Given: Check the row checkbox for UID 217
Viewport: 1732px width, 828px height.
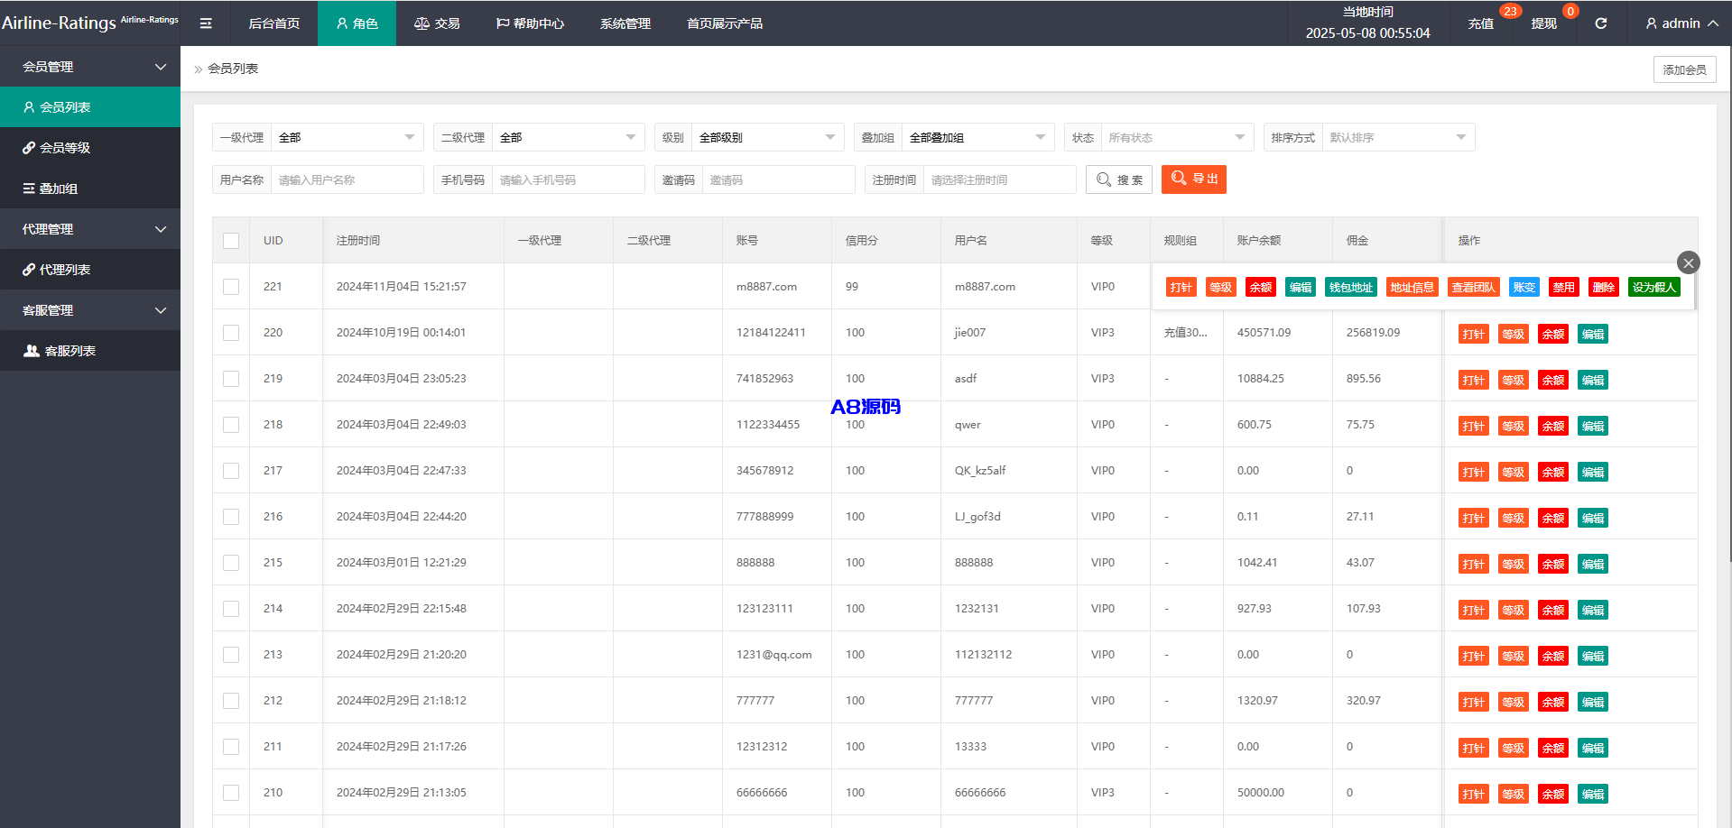Looking at the screenshot, I should click(231, 471).
